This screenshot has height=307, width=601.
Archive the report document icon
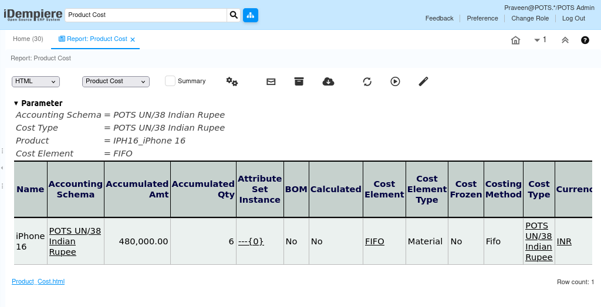click(299, 81)
